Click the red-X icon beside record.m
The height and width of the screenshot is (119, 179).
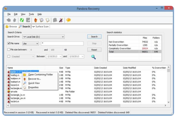[8, 85]
